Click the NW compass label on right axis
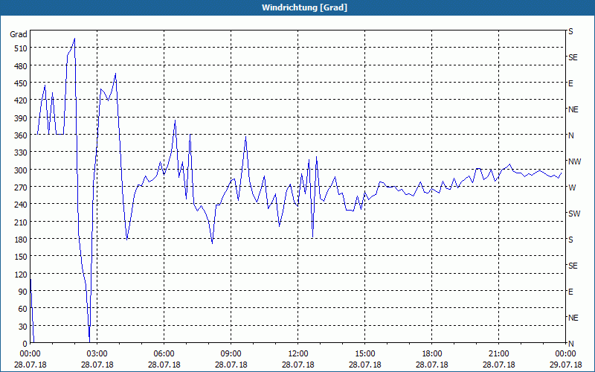 pyautogui.click(x=574, y=161)
